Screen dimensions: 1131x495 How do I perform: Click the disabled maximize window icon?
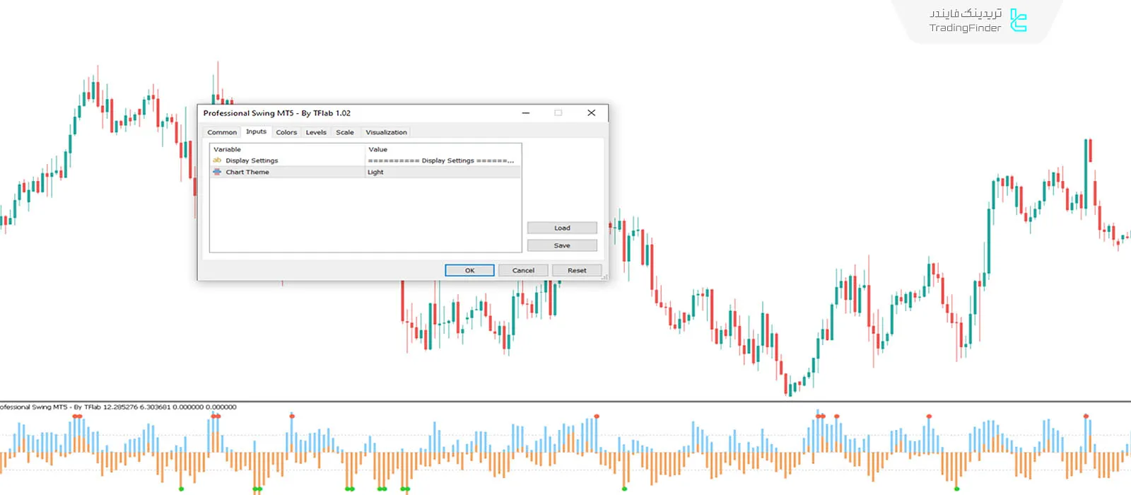(x=558, y=113)
